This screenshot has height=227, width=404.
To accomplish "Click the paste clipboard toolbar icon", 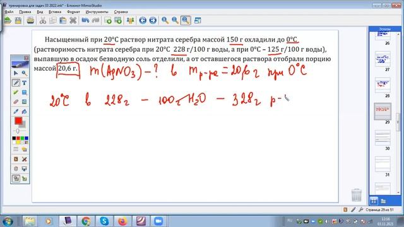I will pyautogui.click(x=63, y=20).
